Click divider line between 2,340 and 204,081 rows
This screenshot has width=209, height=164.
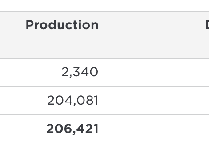[104, 86]
